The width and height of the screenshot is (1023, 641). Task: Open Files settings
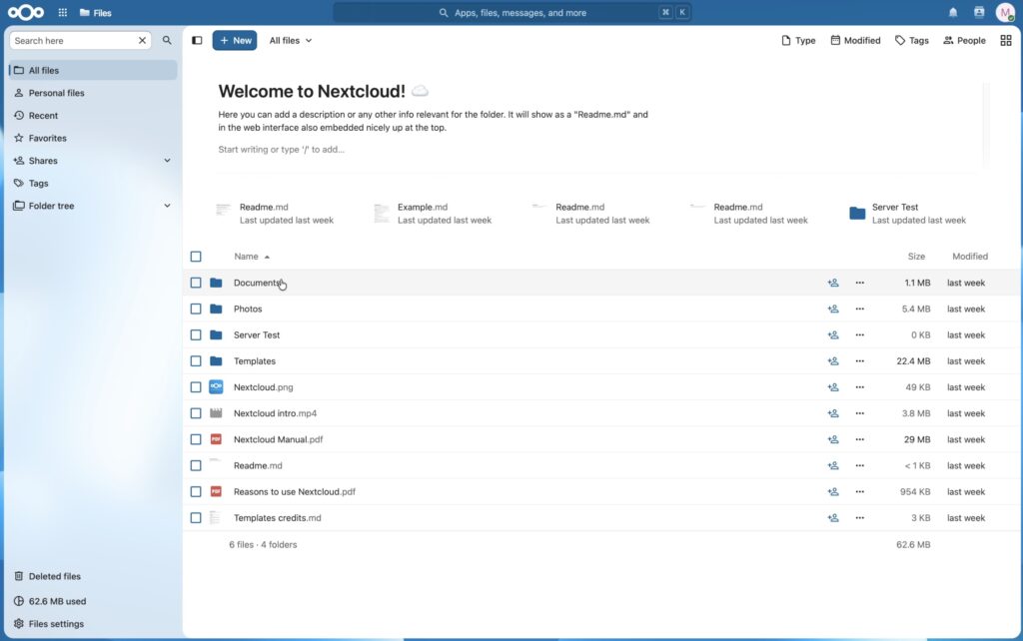coord(93,624)
